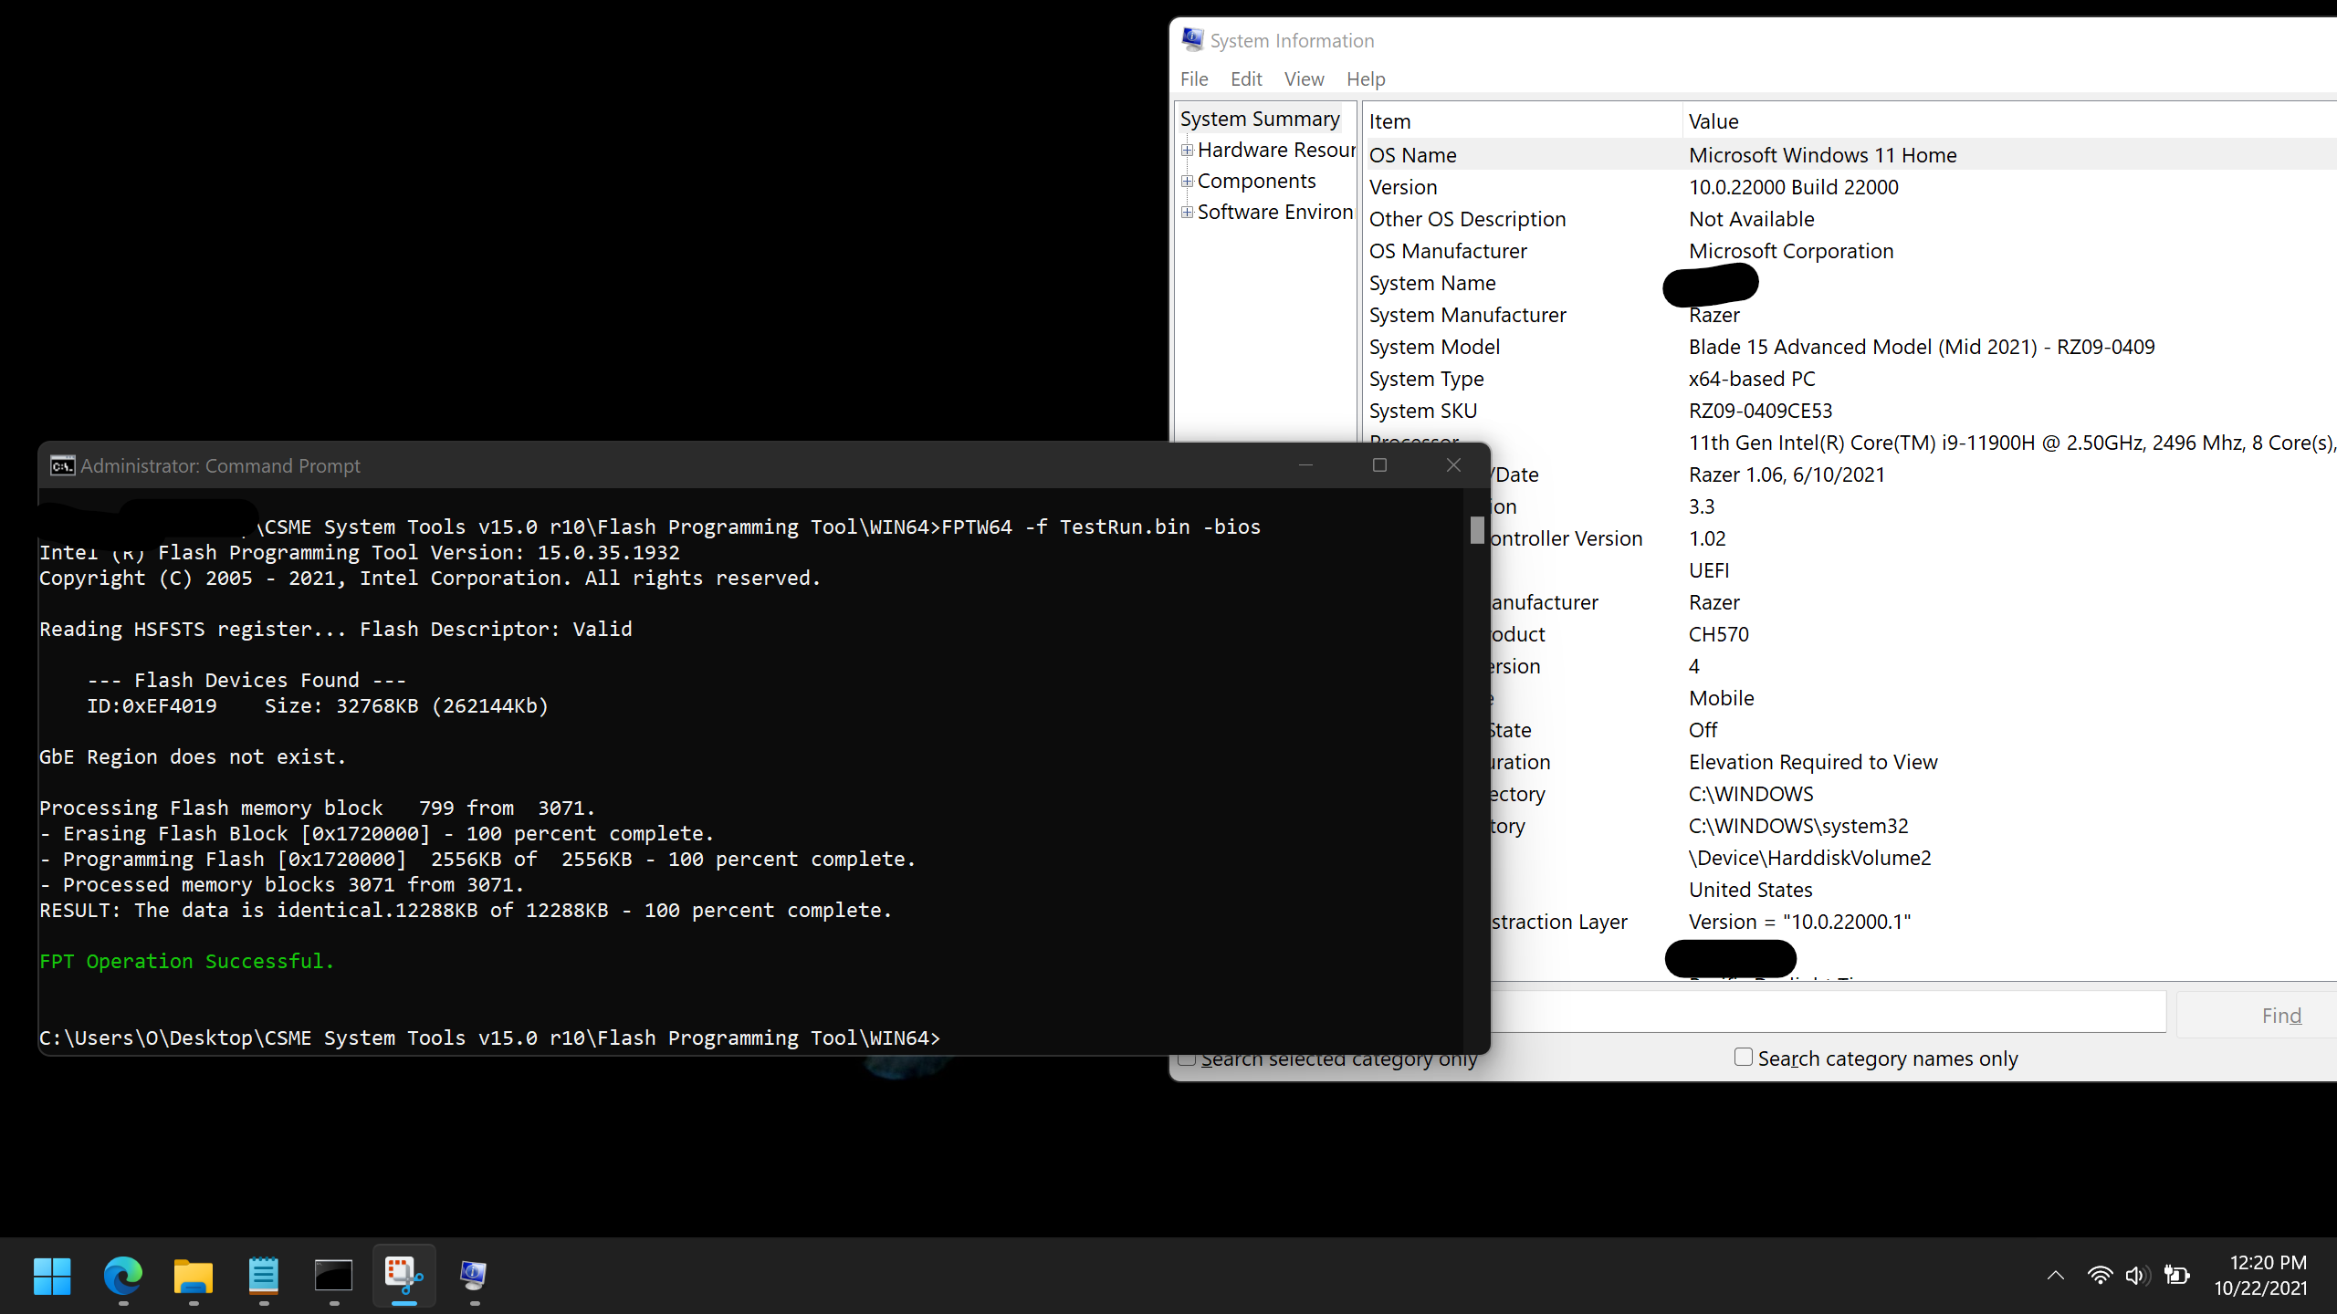Click 'Blade 15 Advanced Model' value
This screenshot has height=1314, width=2337.
coord(1922,347)
